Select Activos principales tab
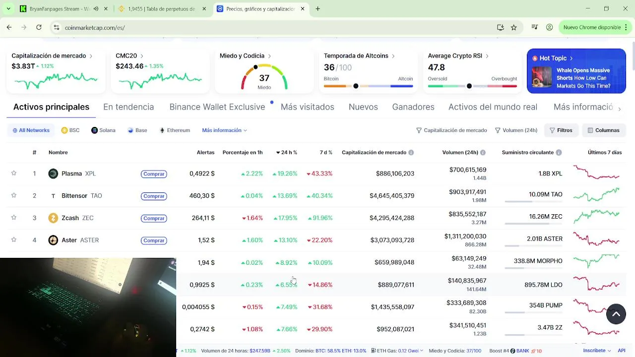 (51, 107)
